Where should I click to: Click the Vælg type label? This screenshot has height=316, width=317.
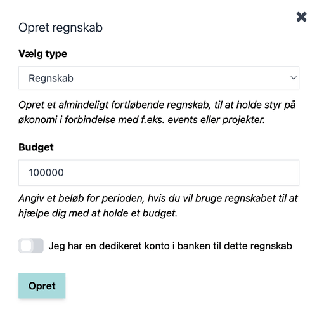coord(42,54)
